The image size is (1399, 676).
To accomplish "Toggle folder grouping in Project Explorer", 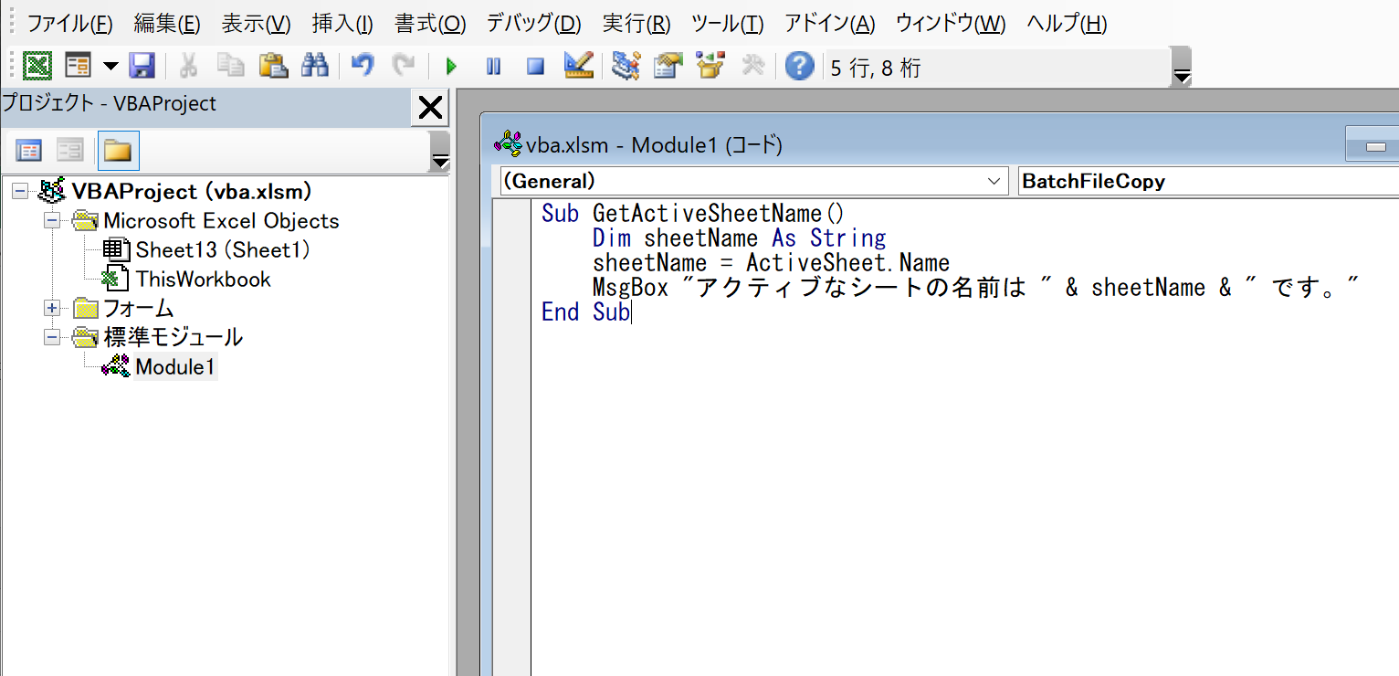I will (116, 151).
